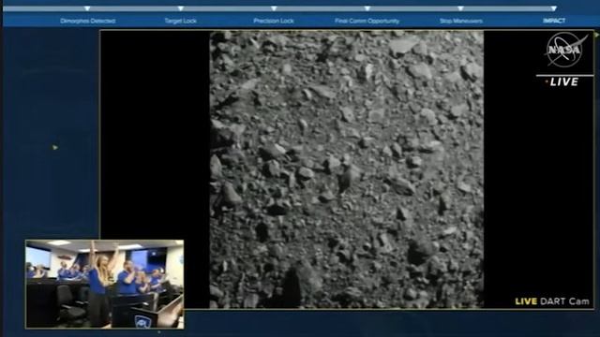Click the Final Comm Opportunity marker triangle
The width and height of the screenshot is (600, 337).
pyautogui.click(x=367, y=8)
